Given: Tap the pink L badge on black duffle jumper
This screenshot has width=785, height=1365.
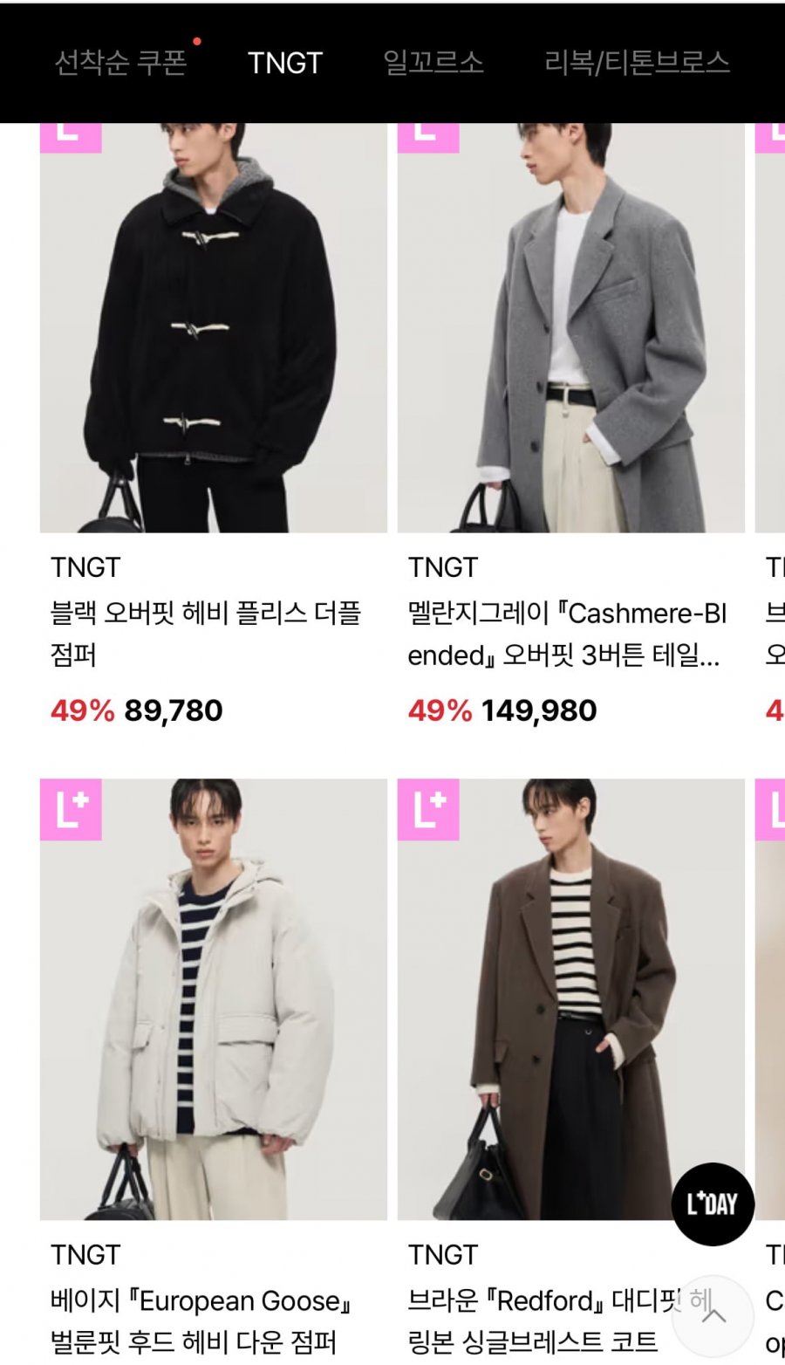Looking at the screenshot, I should [x=71, y=138].
